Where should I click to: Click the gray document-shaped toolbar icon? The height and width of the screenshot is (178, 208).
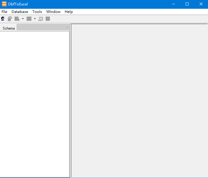(17, 19)
